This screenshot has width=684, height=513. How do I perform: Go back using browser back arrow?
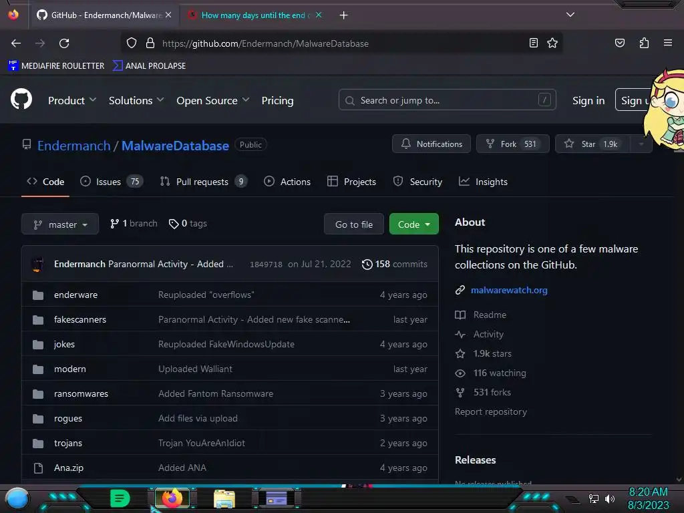tap(16, 43)
